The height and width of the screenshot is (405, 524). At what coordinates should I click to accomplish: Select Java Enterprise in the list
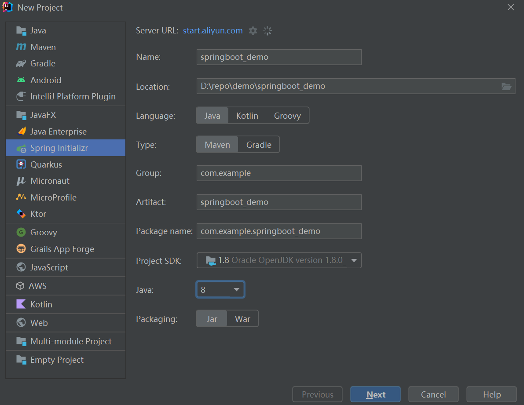click(66, 131)
